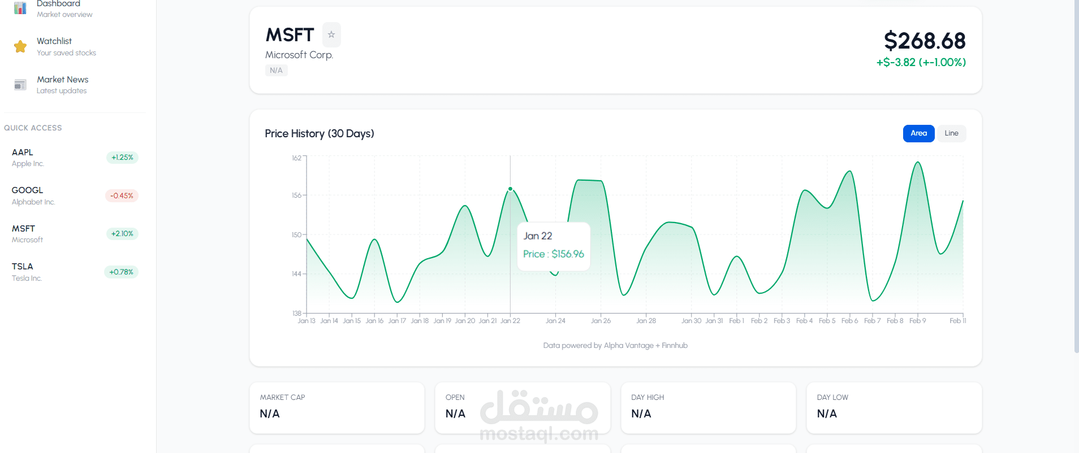
Task: Click the +0.78% TSLA change badge
Action: click(x=121, y=272)
